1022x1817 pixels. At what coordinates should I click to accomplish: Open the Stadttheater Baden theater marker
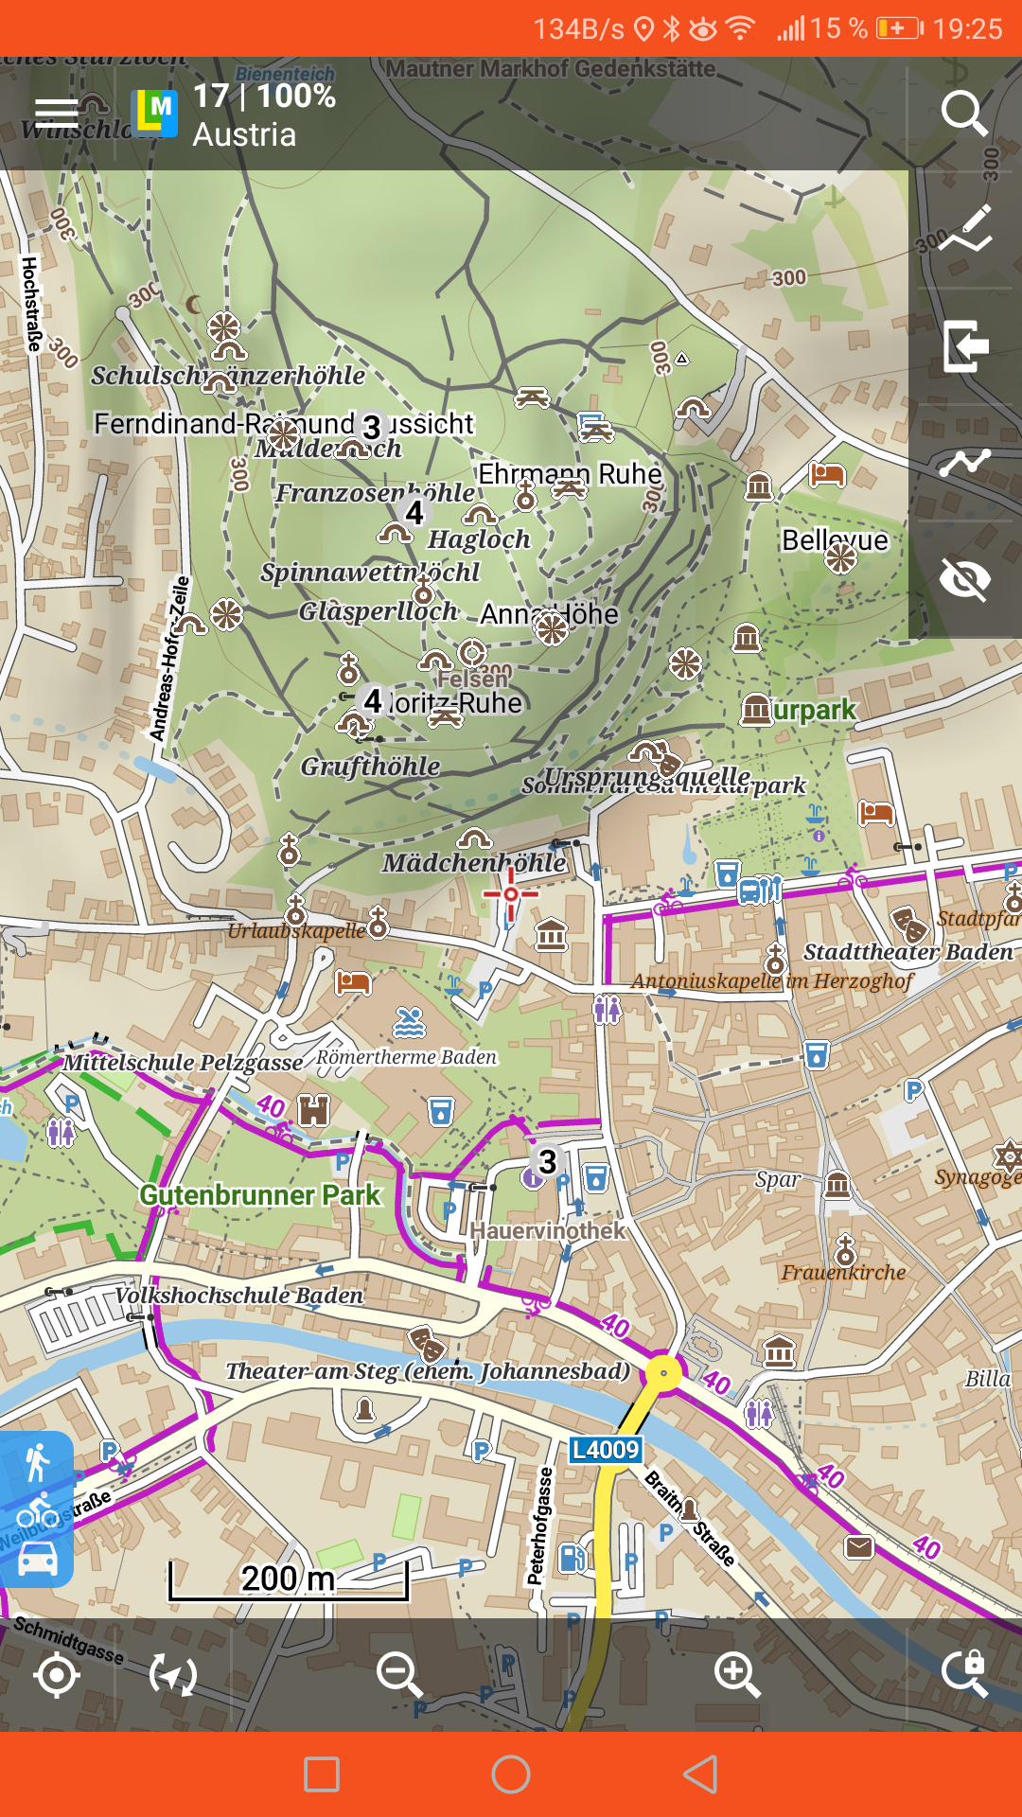pos(908,922)
